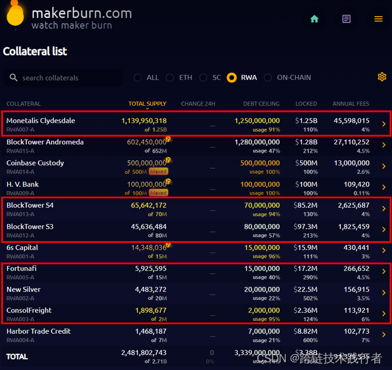The height and width of the screenshot is (370, 392).
Task: Click the badge icon next to BlockTower Andromeda supply
Action: [169, 139]
